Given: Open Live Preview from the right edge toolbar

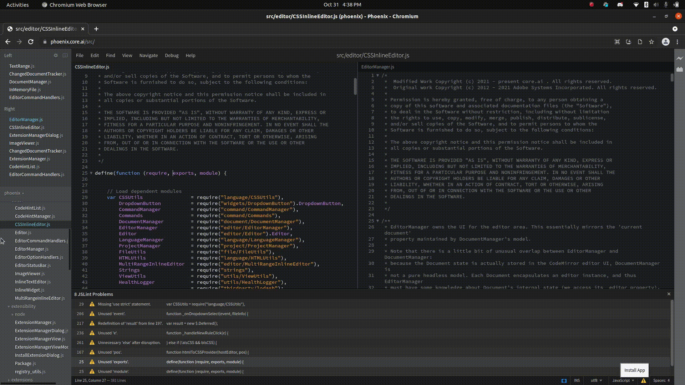Looking at the screenshot, I should point(680,58).
